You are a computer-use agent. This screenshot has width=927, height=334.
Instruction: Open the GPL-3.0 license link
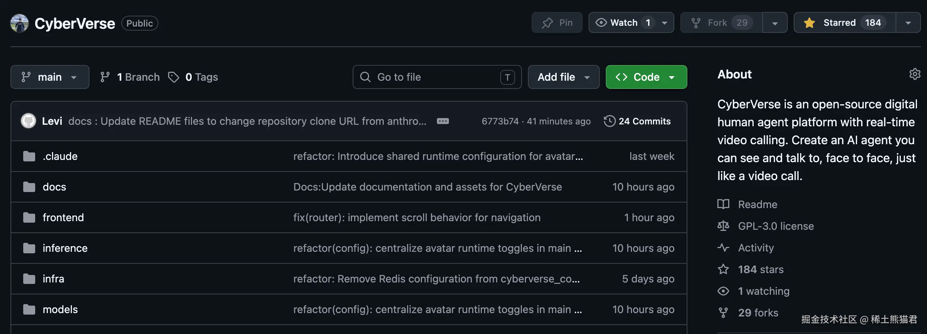click(x=776, y=226)
